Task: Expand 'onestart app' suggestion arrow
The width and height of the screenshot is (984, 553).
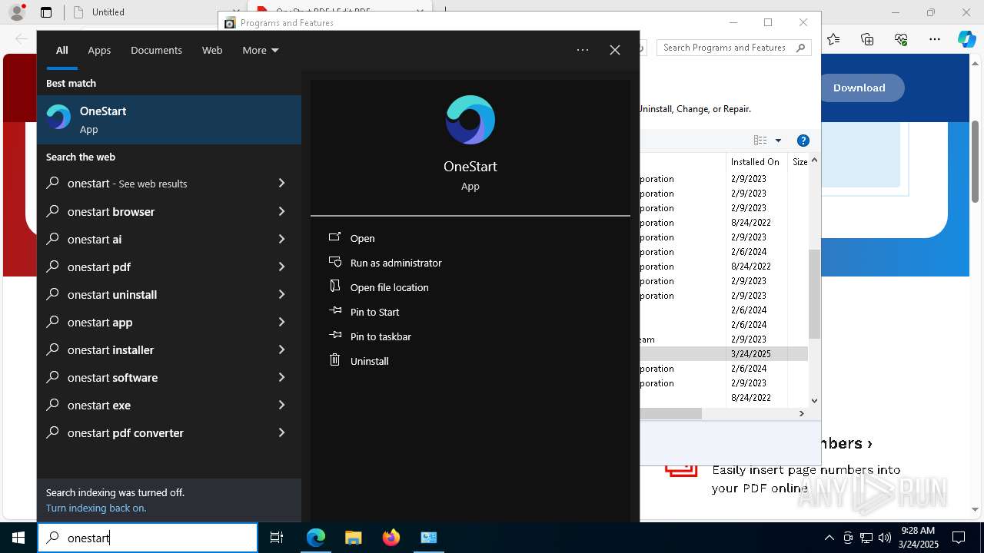Action: tap(281, 322)
